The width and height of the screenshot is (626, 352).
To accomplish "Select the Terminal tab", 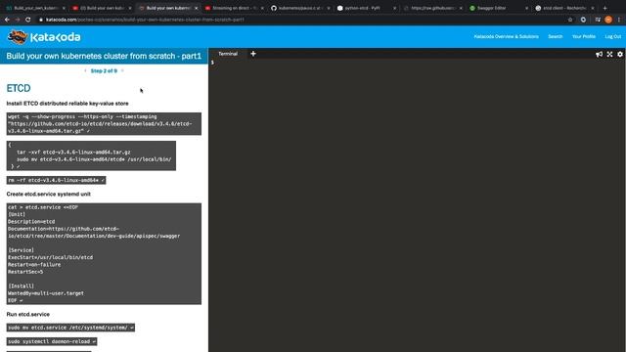I will [x=228, y=54].
